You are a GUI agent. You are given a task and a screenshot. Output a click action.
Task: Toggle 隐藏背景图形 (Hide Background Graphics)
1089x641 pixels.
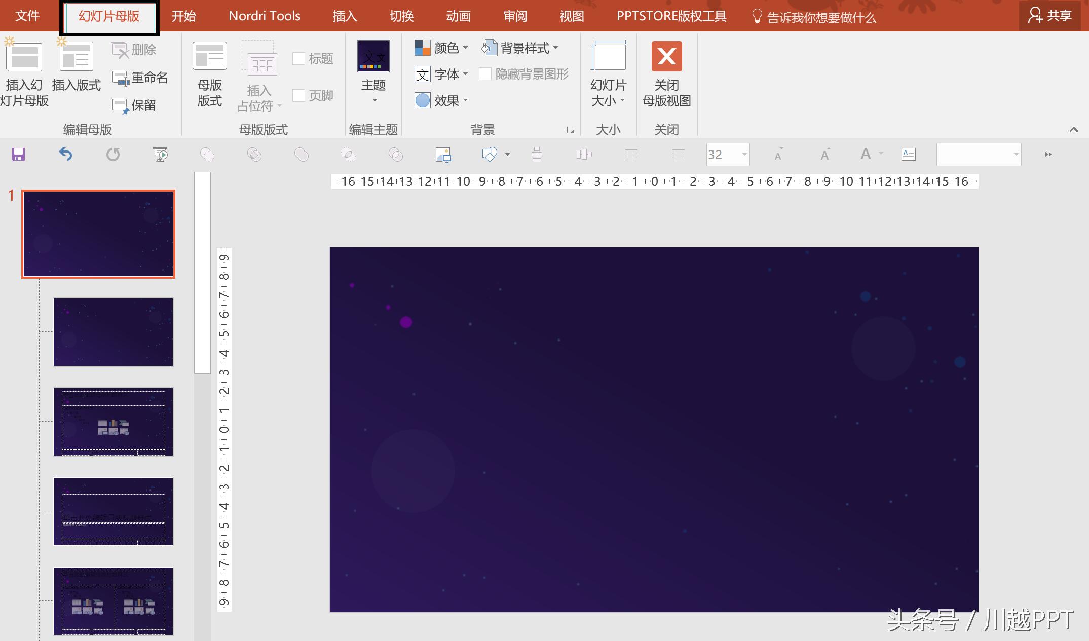[x=485, y=74]
